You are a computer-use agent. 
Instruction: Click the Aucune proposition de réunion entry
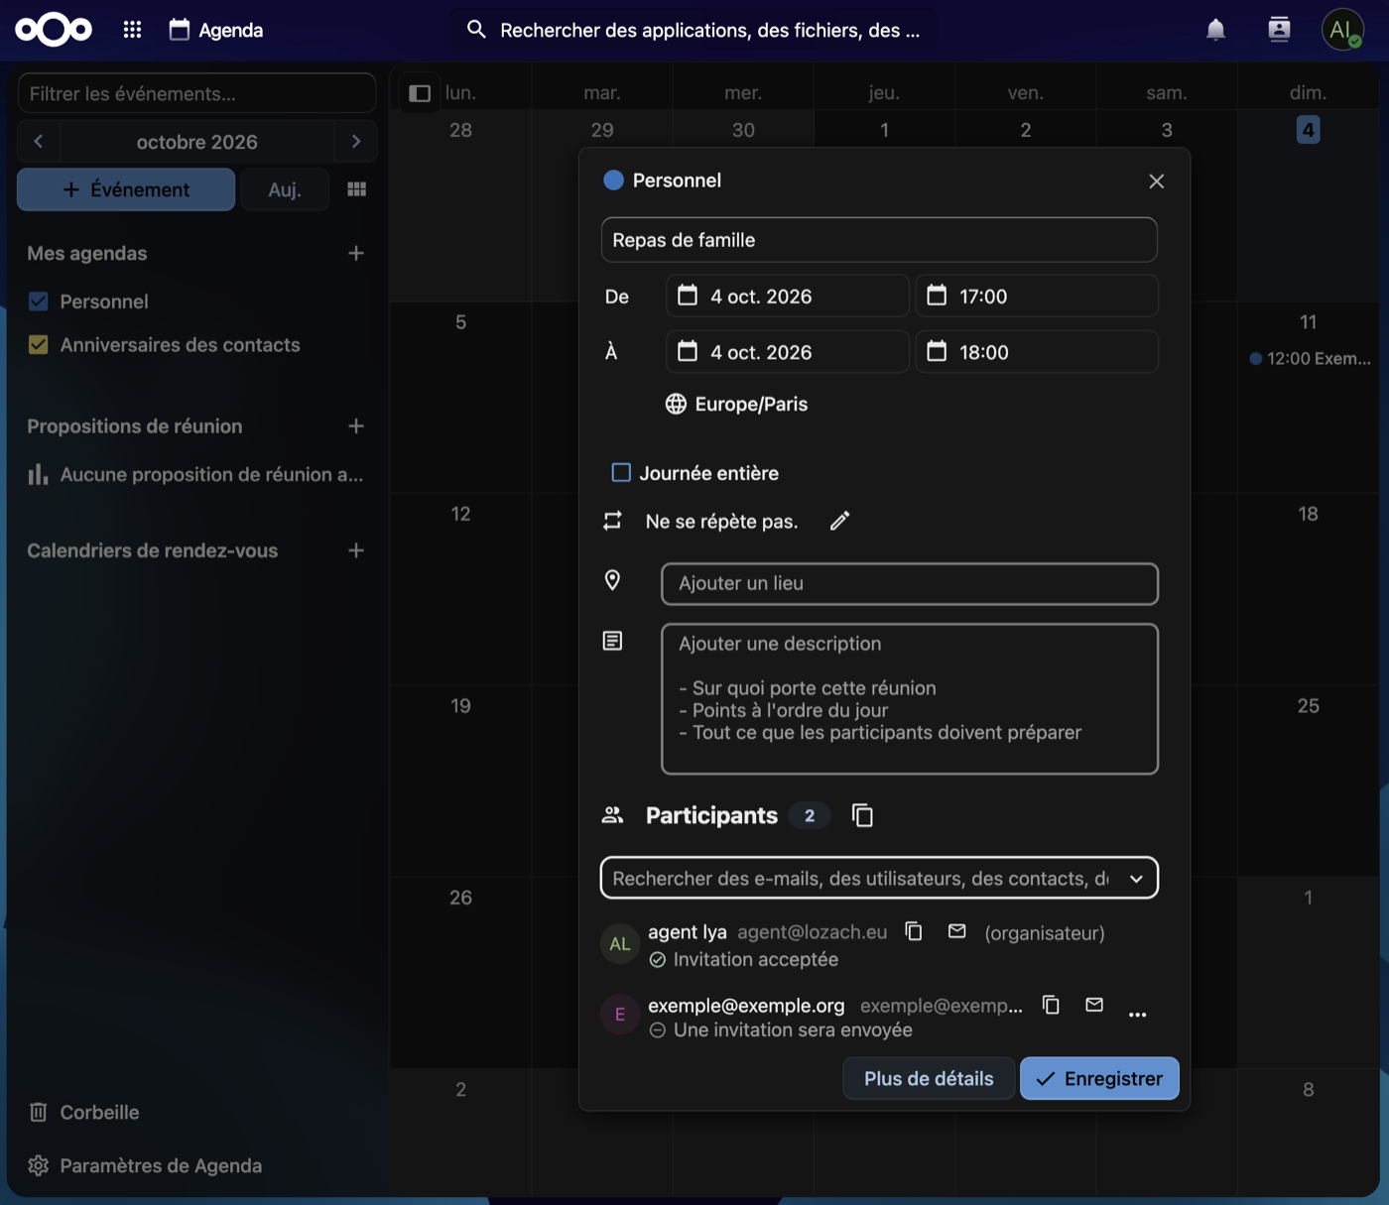[196, 474]
